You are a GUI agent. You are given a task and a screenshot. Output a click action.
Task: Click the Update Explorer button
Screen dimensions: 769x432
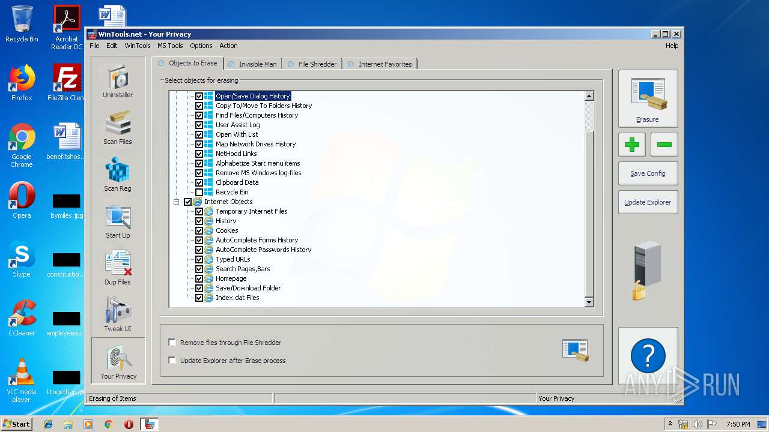coord(648,202)
